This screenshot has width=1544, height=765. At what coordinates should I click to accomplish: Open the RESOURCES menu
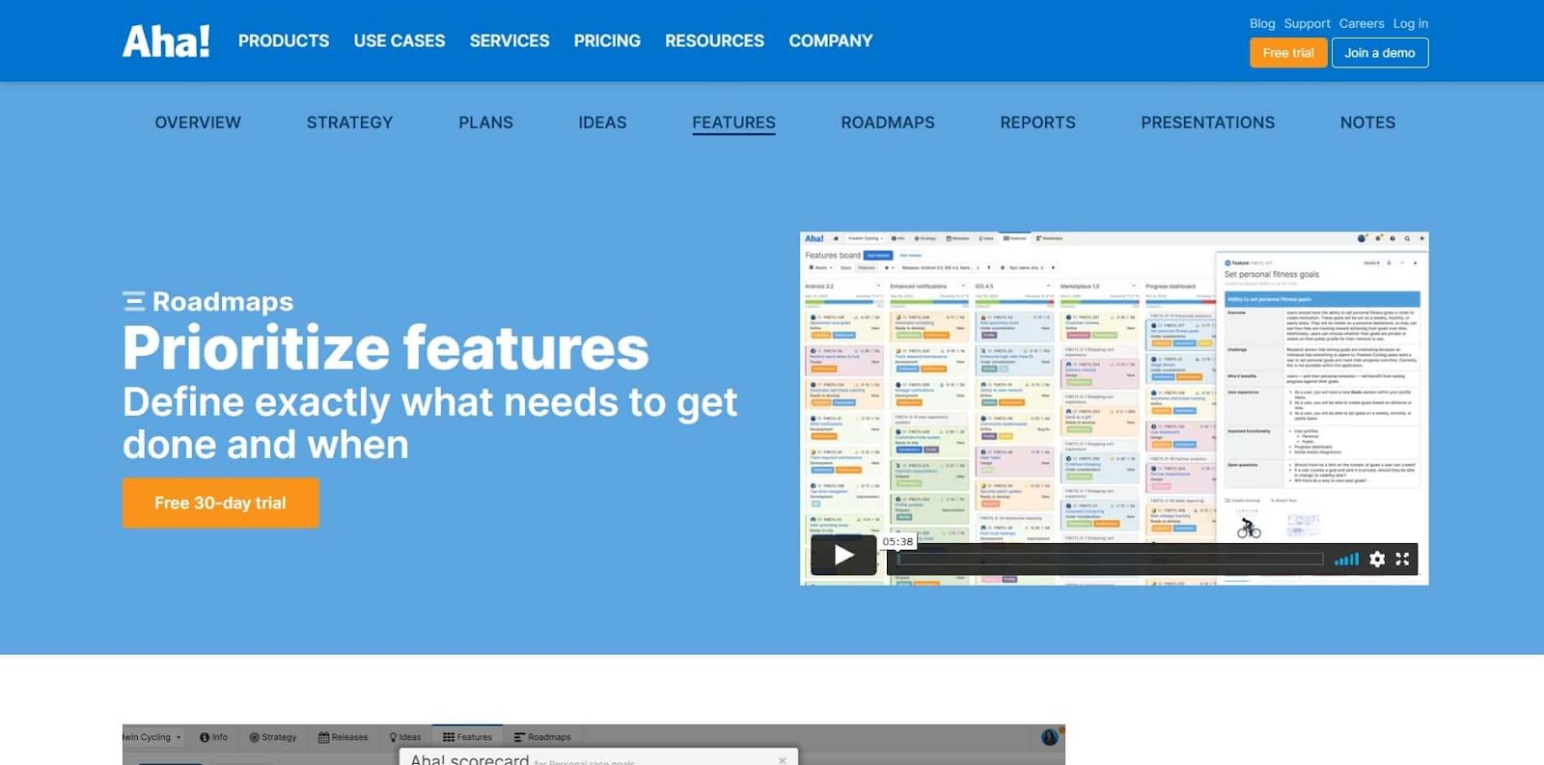point(714,41)
